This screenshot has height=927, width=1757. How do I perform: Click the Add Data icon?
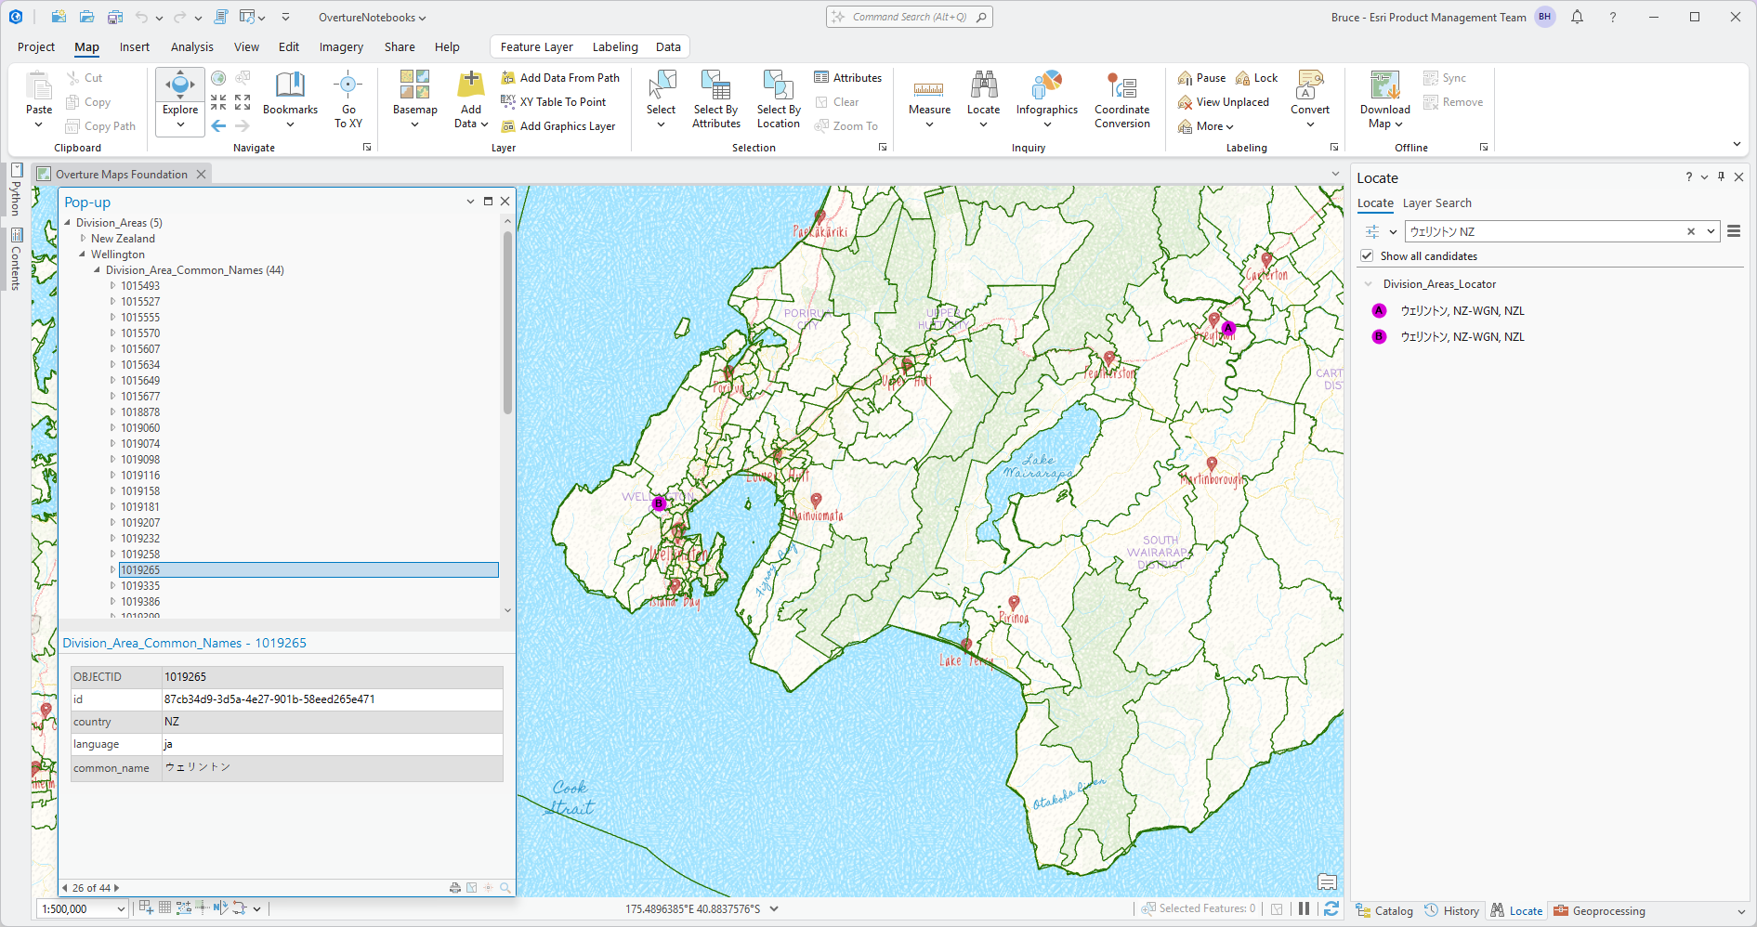[x=471, y=85]
